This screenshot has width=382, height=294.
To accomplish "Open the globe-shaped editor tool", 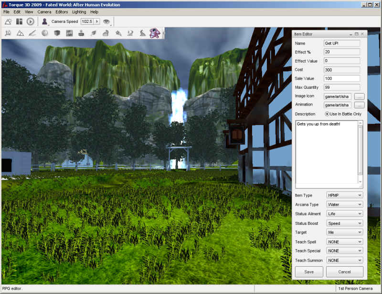I will 44,33.
